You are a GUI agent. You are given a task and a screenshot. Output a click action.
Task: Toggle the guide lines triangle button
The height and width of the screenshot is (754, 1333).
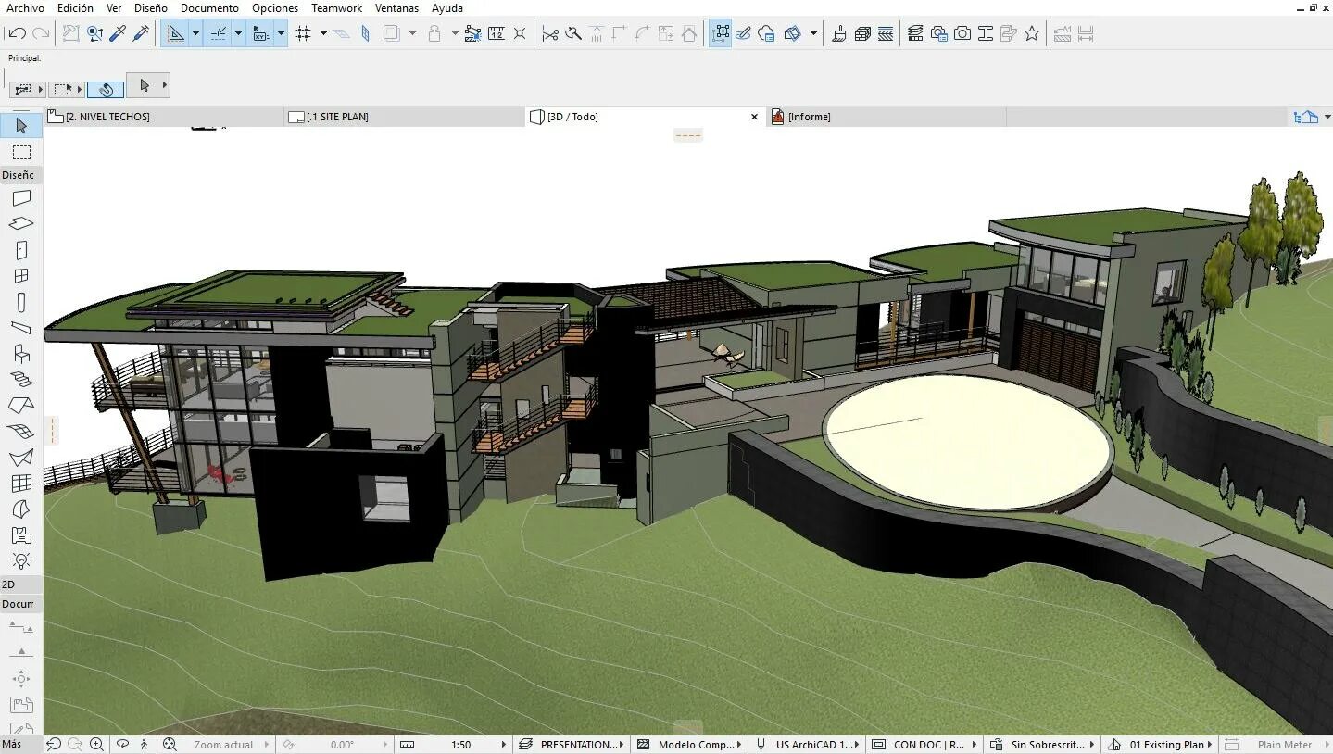pos(175,33)
